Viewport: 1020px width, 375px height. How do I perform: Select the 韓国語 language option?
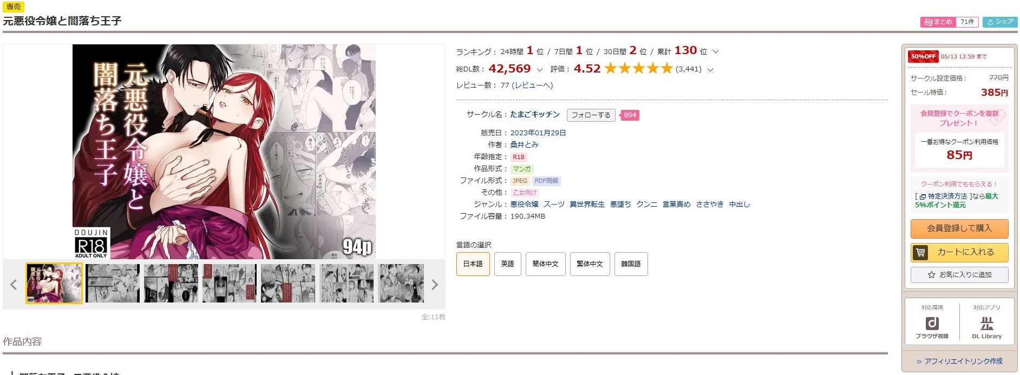pyautogui.click(x=631, y=264)
